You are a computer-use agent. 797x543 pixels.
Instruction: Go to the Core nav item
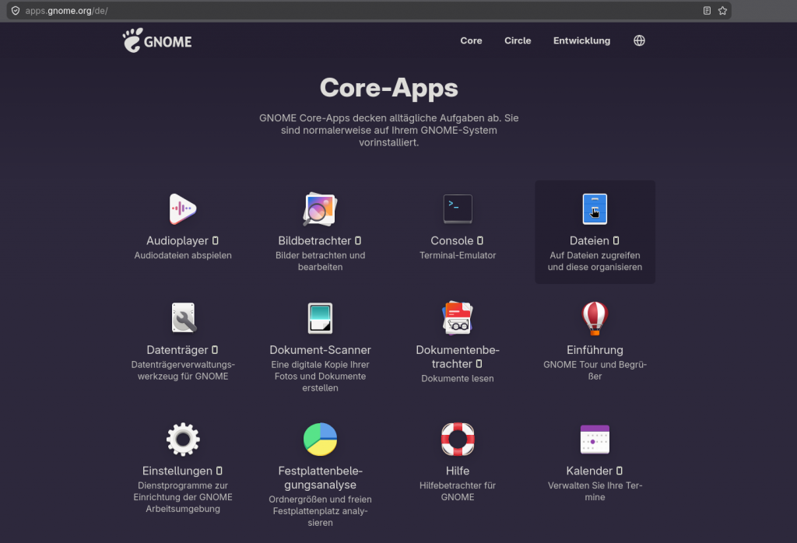471,40
